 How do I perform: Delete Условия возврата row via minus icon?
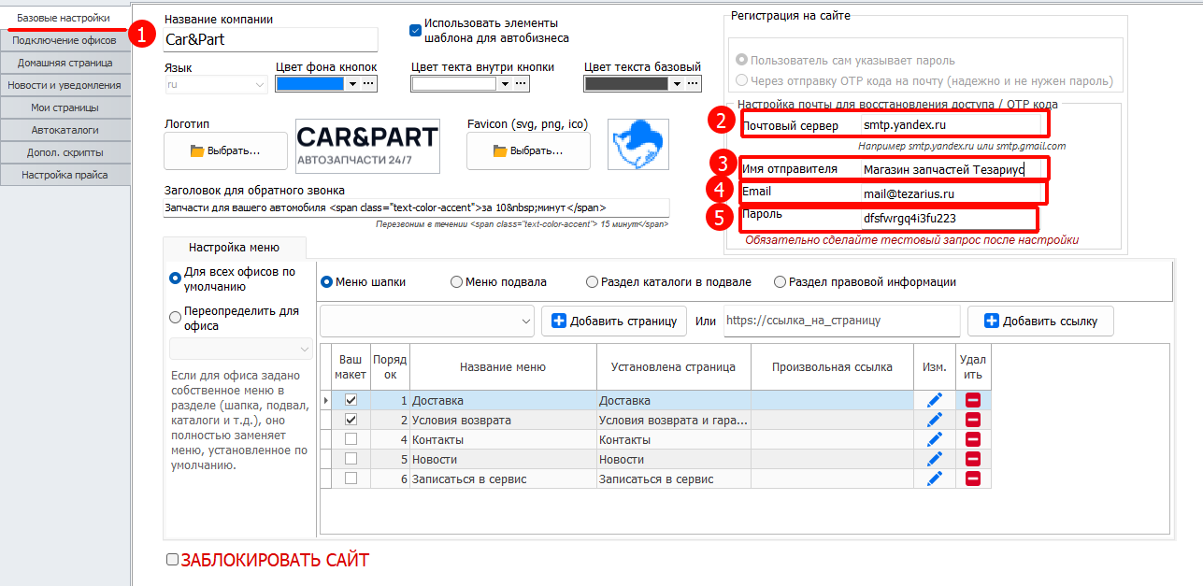pos(973,420)
